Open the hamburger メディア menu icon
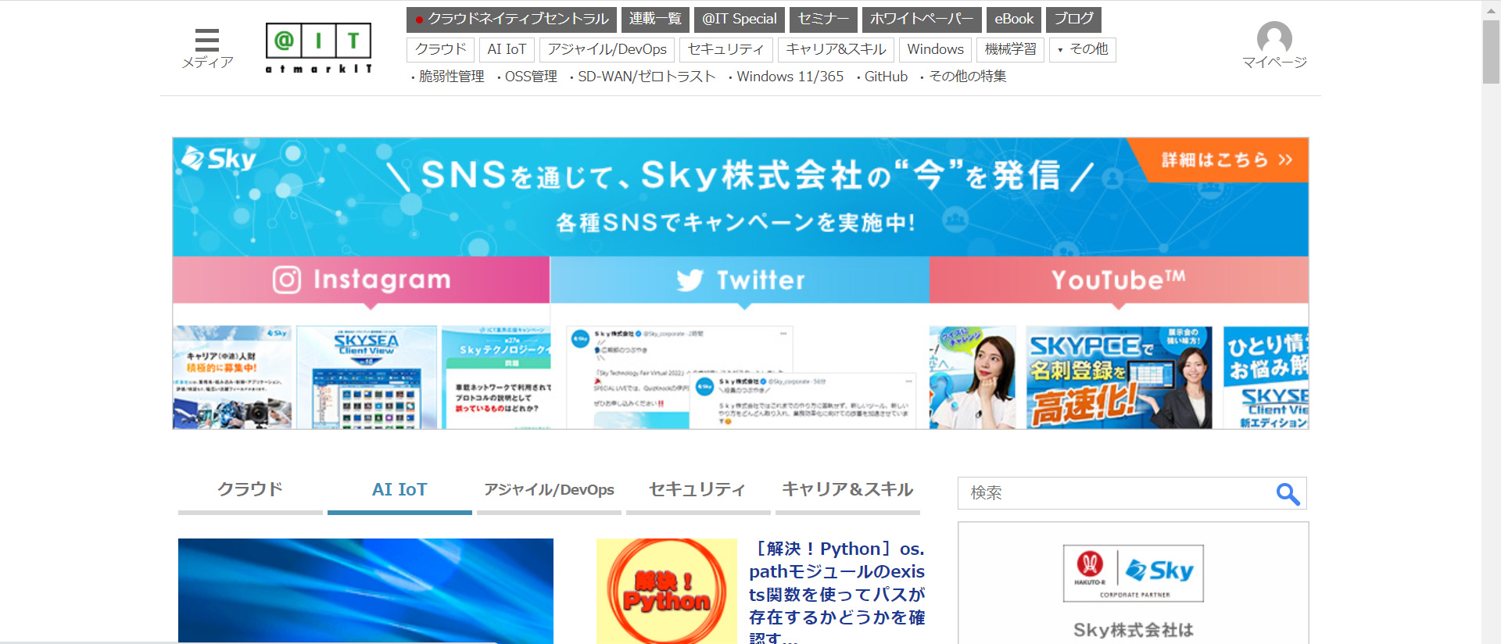 point(206,41)
